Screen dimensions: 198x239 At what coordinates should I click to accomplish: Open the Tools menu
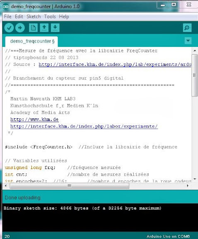[50, 17]
